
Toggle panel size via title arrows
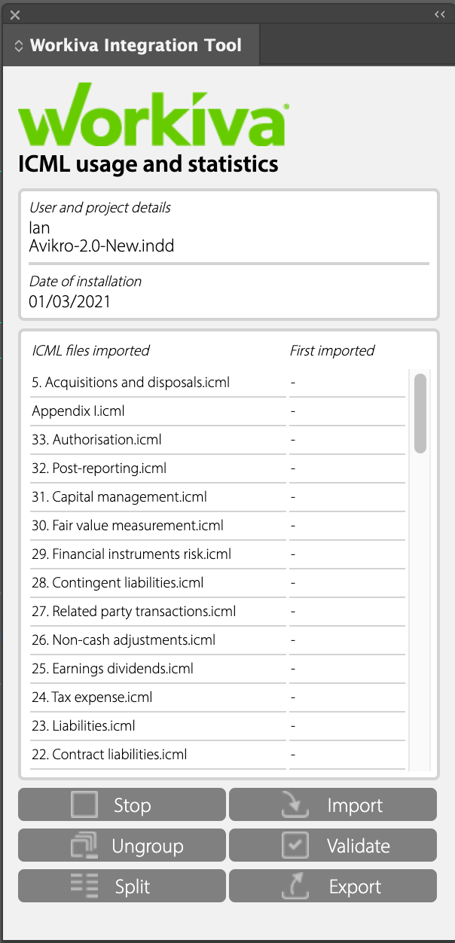tap(19, 46)
